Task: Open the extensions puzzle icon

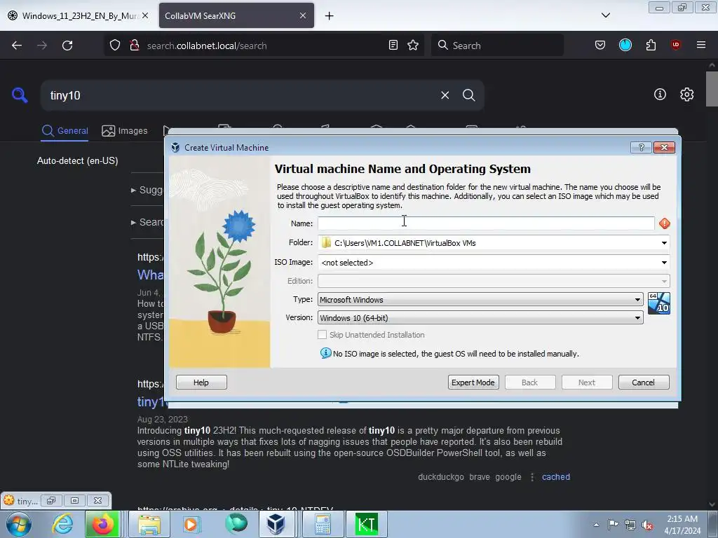Action: pos(651,45)
